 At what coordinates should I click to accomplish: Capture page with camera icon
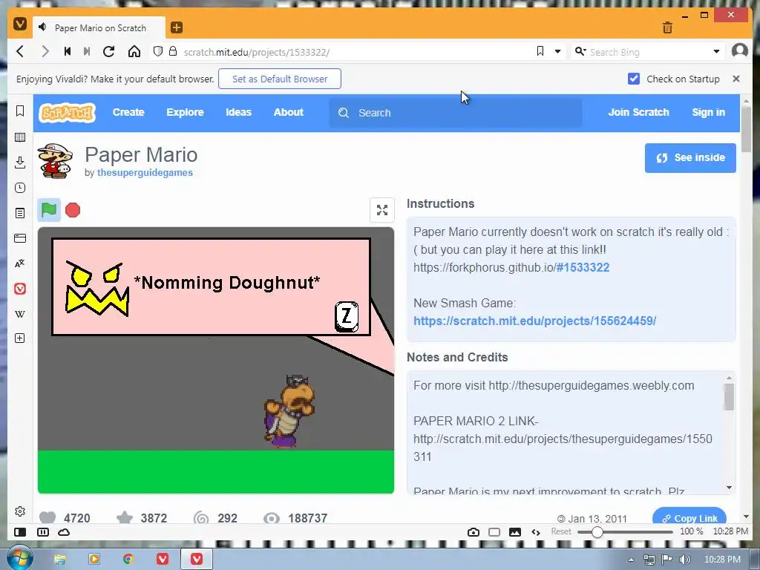[x=474, y=532]
